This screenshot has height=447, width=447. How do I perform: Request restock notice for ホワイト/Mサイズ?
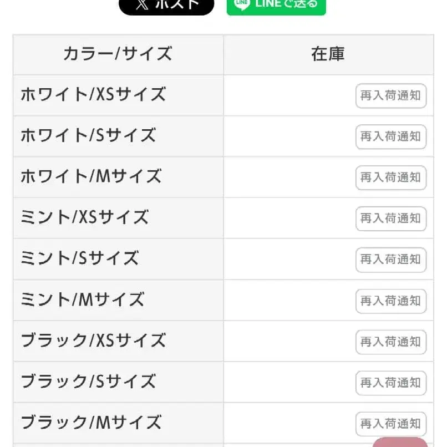click(391, 178)
